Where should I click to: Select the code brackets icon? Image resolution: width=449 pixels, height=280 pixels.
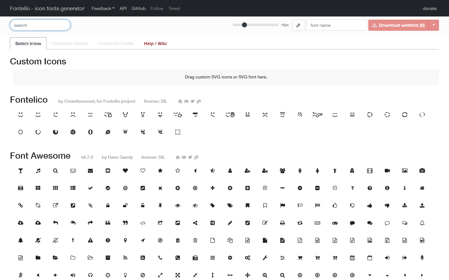(143, 223)
